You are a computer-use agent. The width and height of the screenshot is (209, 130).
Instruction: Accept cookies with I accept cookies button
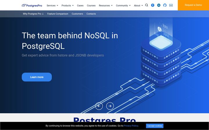[155, 126]
